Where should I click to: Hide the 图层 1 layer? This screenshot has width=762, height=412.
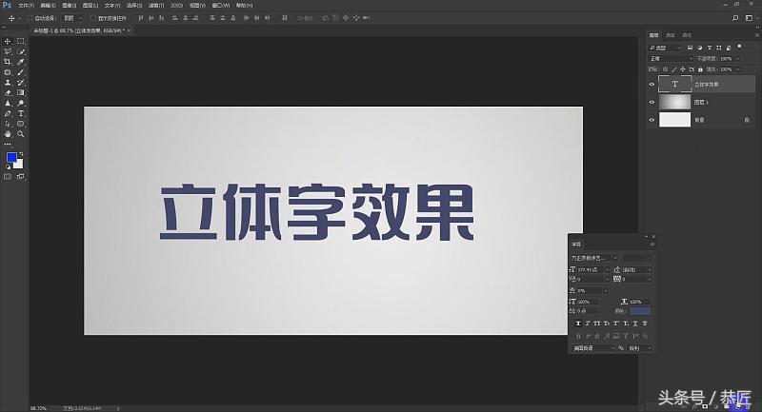coord(652,102)
